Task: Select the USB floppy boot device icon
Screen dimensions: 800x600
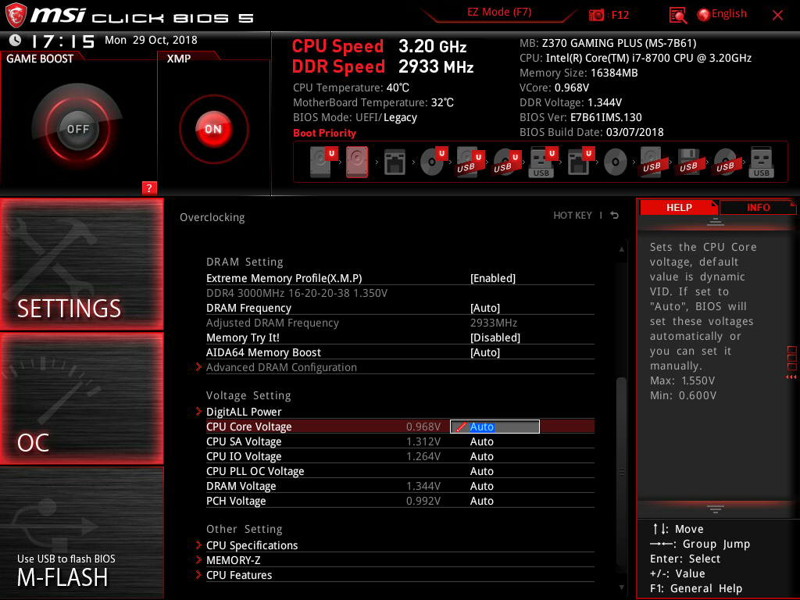Action: click(x=689, y=162)
